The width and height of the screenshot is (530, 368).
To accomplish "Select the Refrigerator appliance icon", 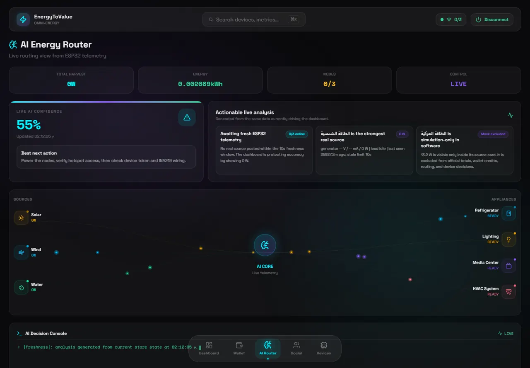I will tap(508, 213).
